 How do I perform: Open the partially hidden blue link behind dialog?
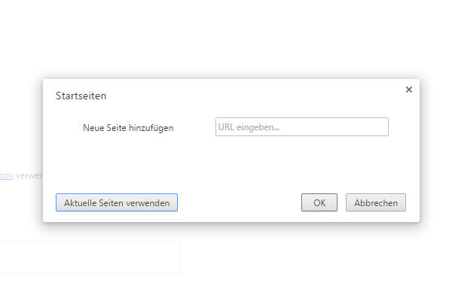(x=6, y=175)
